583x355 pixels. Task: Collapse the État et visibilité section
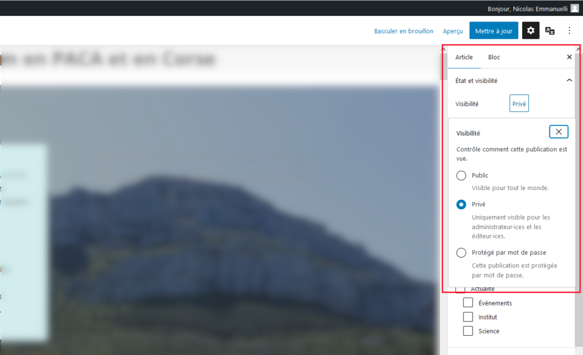click(569, 81)
